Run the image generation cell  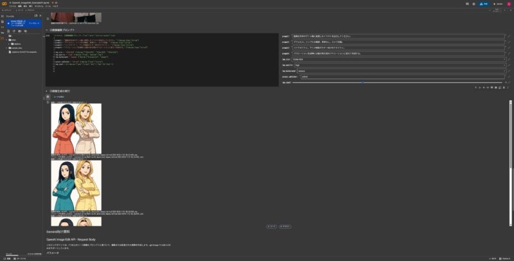pos(48,96)
